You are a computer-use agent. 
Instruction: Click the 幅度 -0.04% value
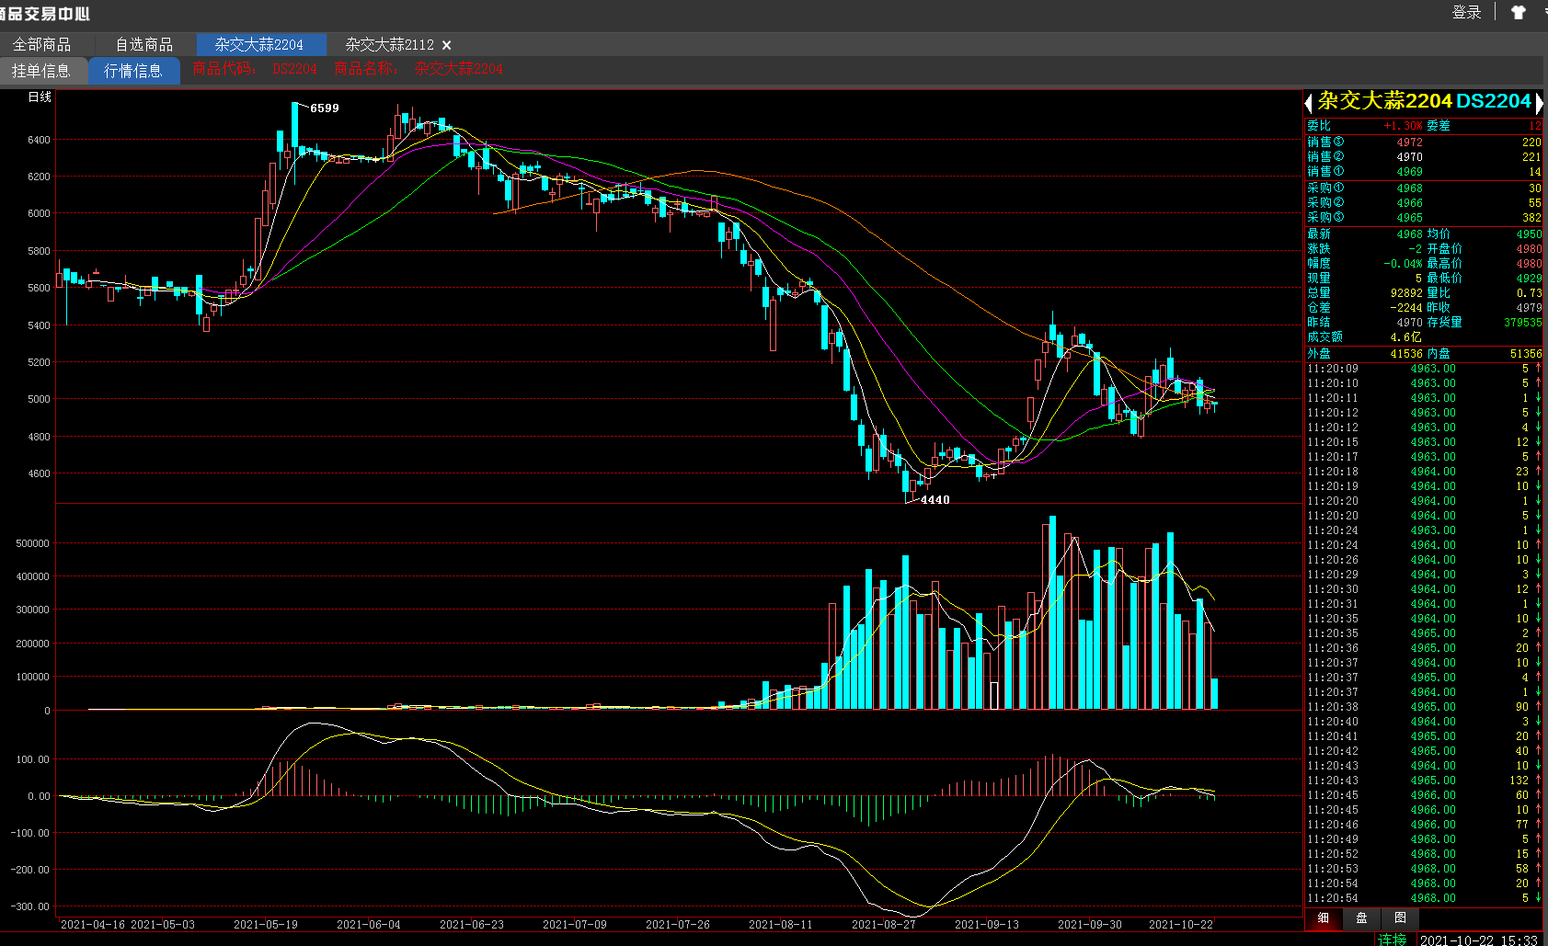(x=1403, y=264)
